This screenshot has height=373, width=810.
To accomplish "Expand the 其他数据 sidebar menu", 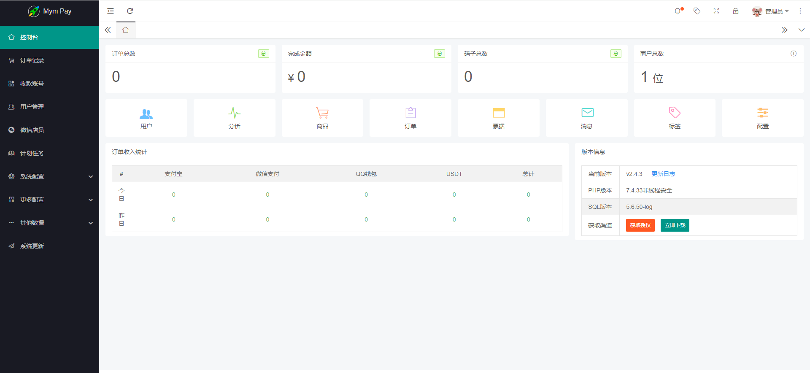I will [49, 223].
